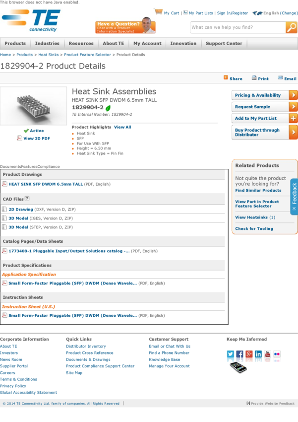
Task: Open the LinkedIn social icon
Action: click(258, 354)
